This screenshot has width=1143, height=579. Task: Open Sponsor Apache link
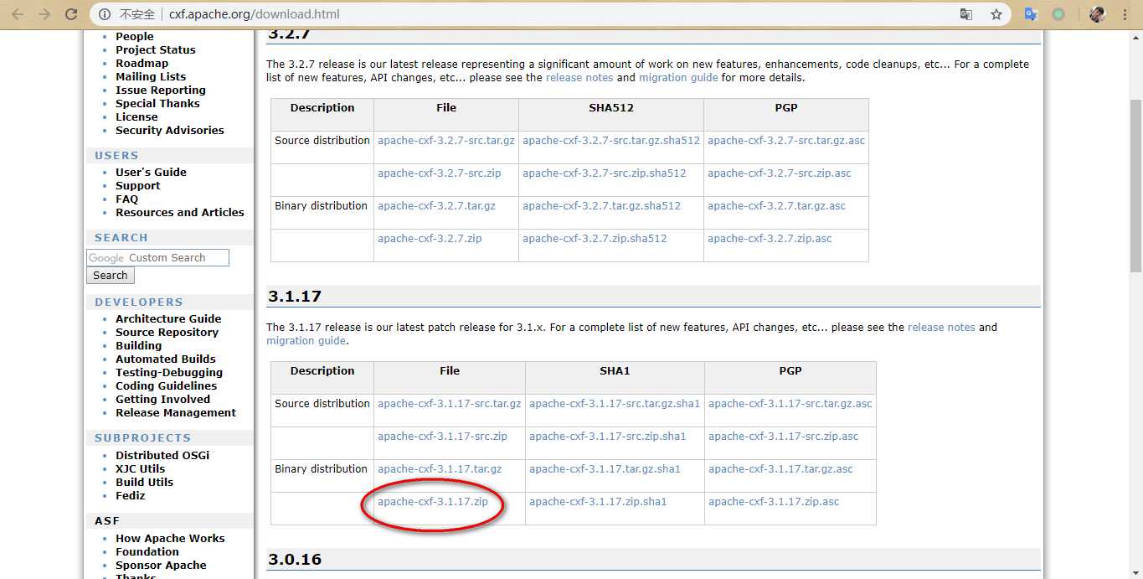click(x=161, y=565)
